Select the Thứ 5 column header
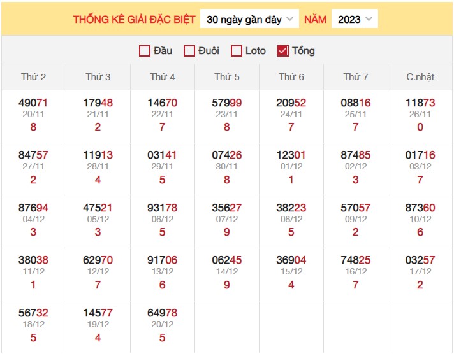This screenshot has height=354, width=454. [227, 77]
